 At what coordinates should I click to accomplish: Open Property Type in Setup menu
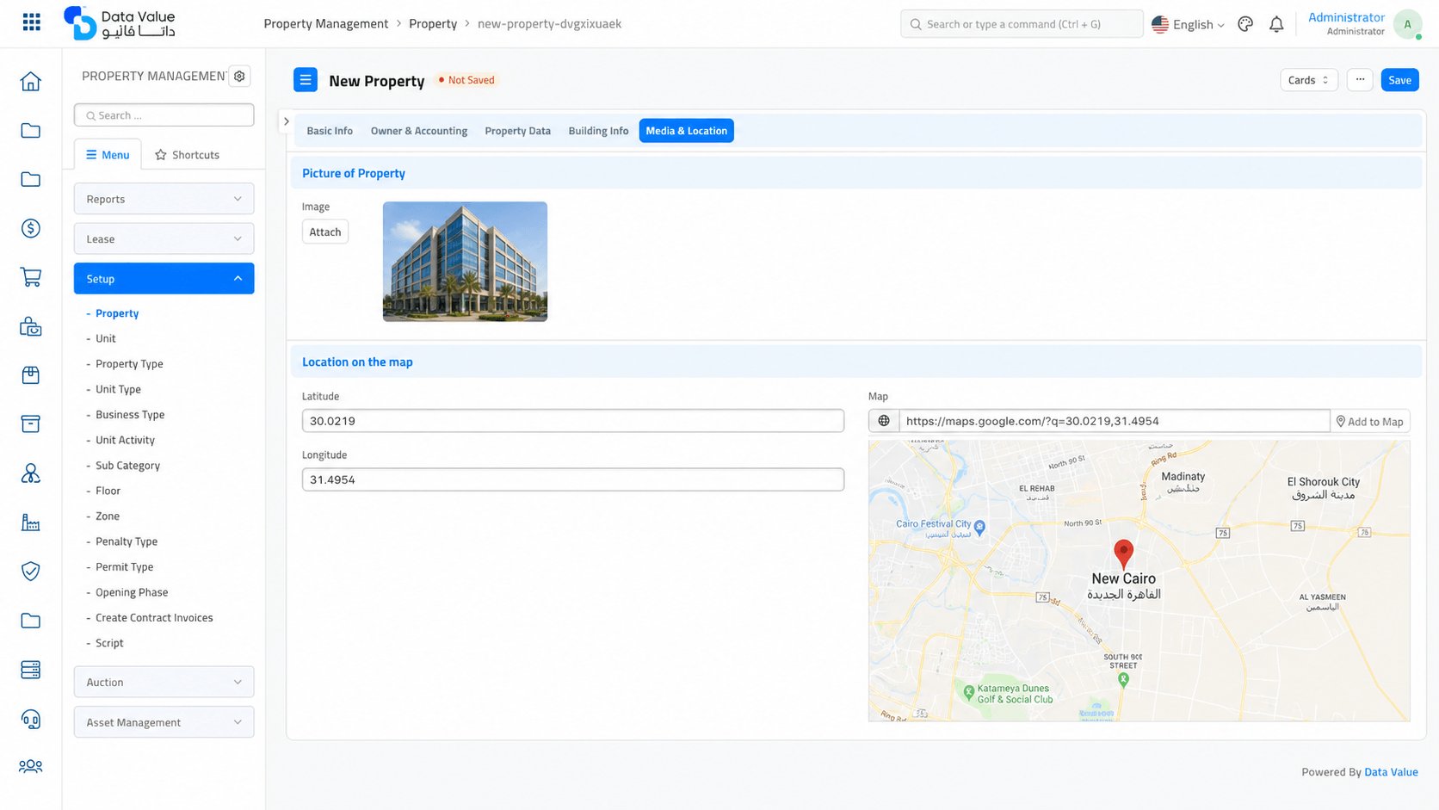coord(129,364)
